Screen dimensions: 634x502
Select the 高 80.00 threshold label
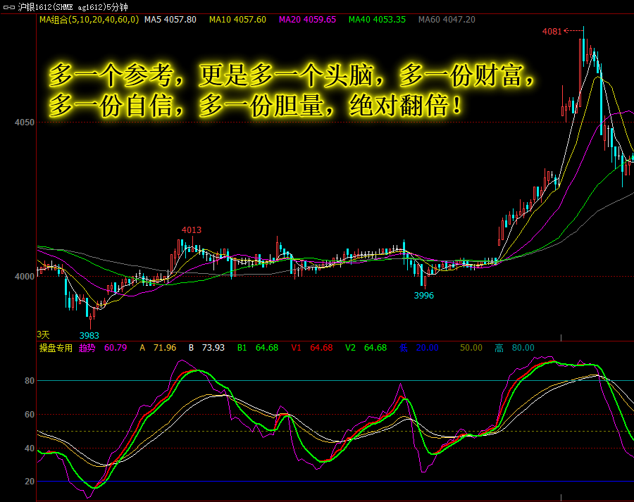tap(515, 348)
